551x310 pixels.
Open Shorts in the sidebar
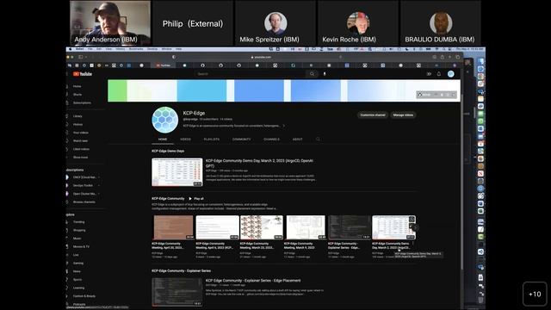tap(77, 95)
